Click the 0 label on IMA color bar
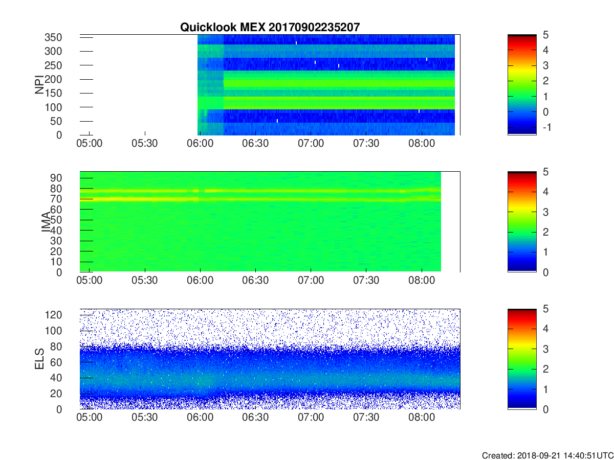Viewport: 614px width, 460px height. pyautogui.click(x=545, y=272)
